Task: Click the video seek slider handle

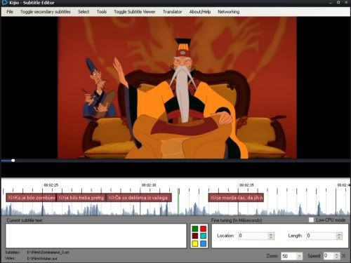Action: 13,161
